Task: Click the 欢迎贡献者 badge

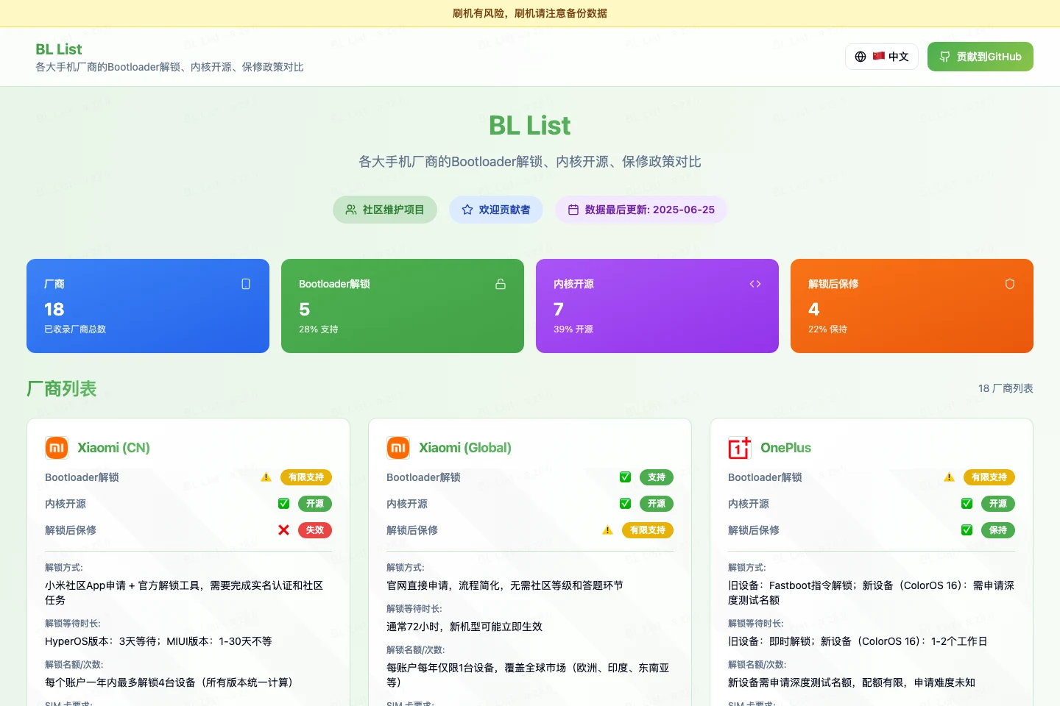Action: point(496,210)
